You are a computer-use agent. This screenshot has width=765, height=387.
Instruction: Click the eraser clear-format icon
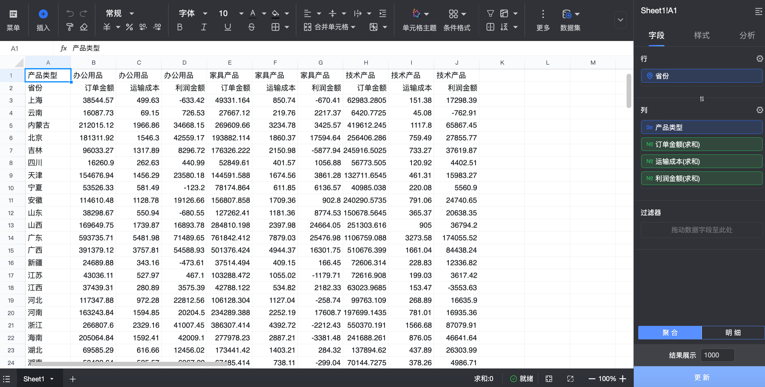[84, 27]
